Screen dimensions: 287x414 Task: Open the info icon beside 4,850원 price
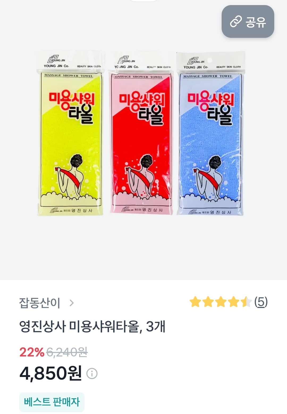[x=92, y=374]
